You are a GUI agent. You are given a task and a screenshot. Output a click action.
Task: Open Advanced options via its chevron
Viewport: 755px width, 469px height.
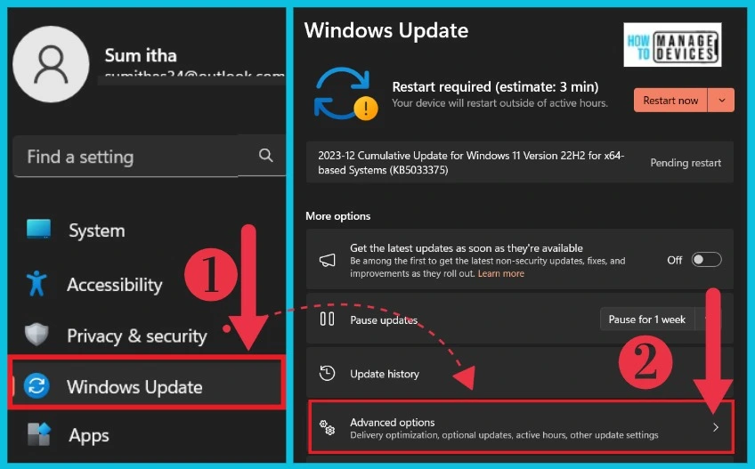coord(716,427)
